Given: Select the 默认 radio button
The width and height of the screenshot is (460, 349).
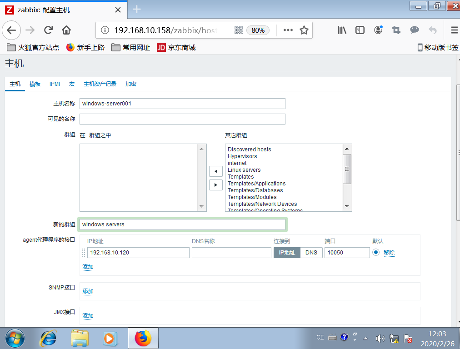Looking at the screenshot, I should (x=376, y=252).
